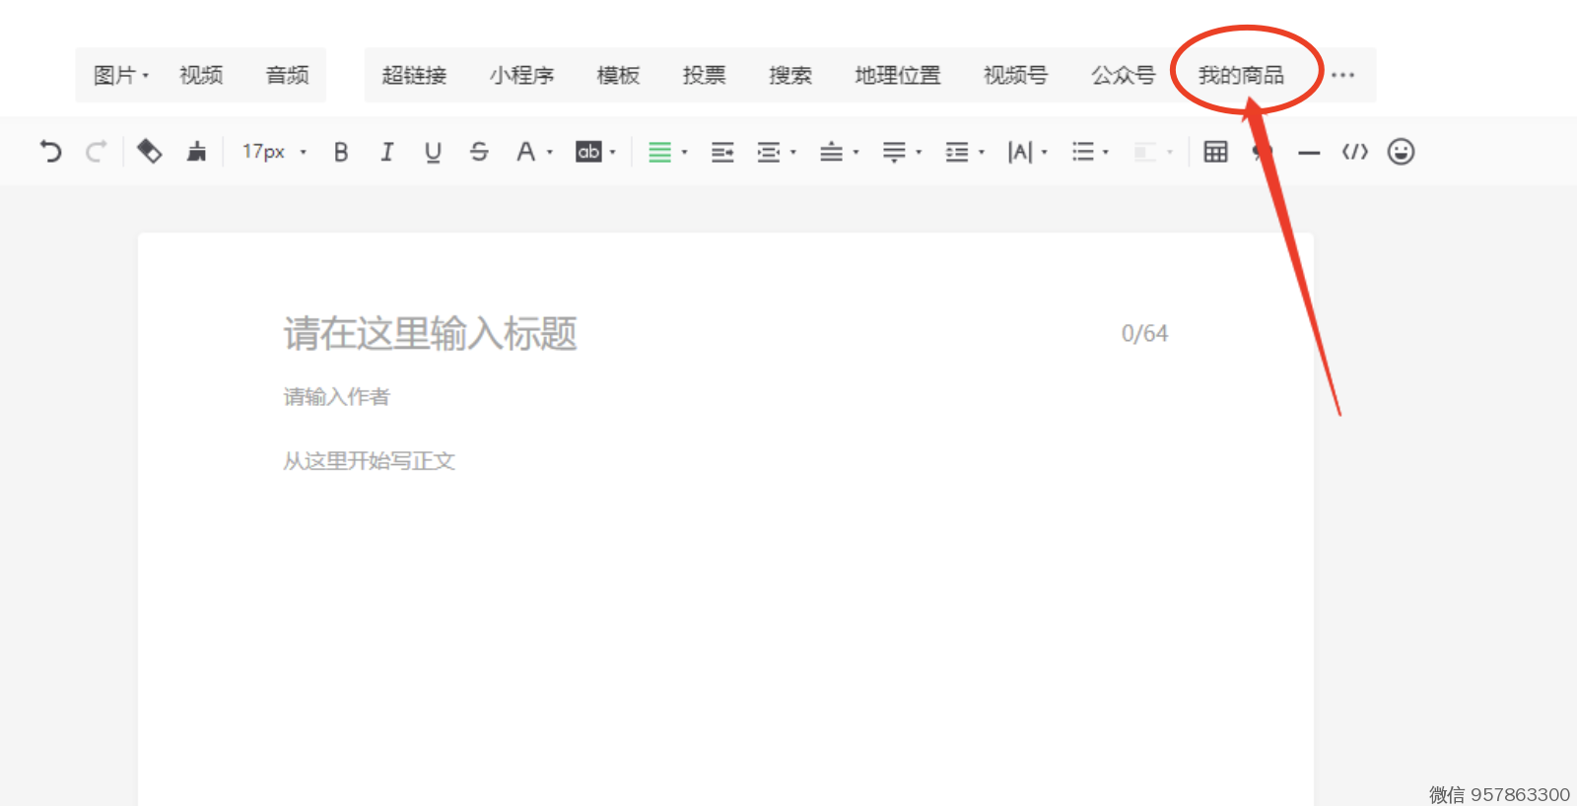Image resolution: width=1577 pixels, height=806 pixels.
Task: Insert a table using grid icon
Action: [x=1215, y=152]
